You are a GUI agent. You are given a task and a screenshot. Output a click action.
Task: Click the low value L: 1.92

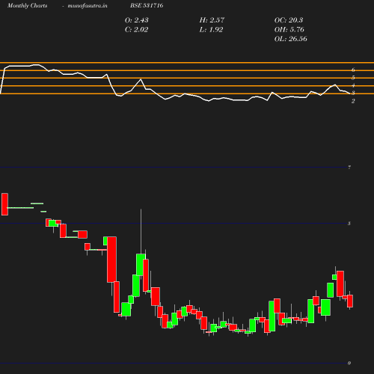211,29
